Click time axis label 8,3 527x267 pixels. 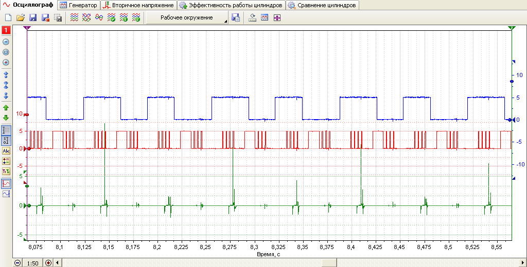[x=254, y=247]
